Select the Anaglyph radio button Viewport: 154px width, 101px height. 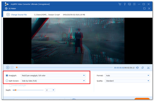tap(7, 76)
